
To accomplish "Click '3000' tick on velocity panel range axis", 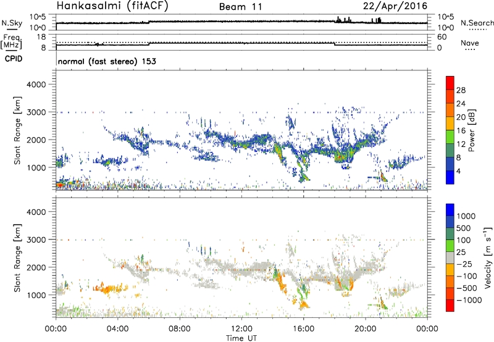I will pos(36,240).
